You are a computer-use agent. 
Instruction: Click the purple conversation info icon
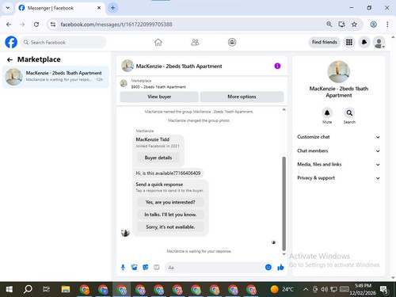pos(277,66)
